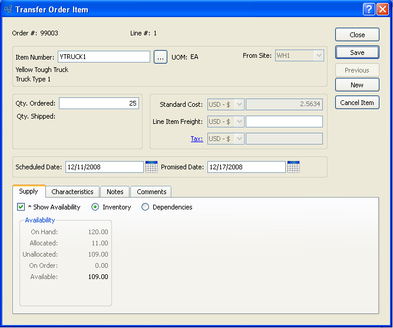Click the title bar Help question mark
This screenshot has width=393, height=328.
coord(369,9)
